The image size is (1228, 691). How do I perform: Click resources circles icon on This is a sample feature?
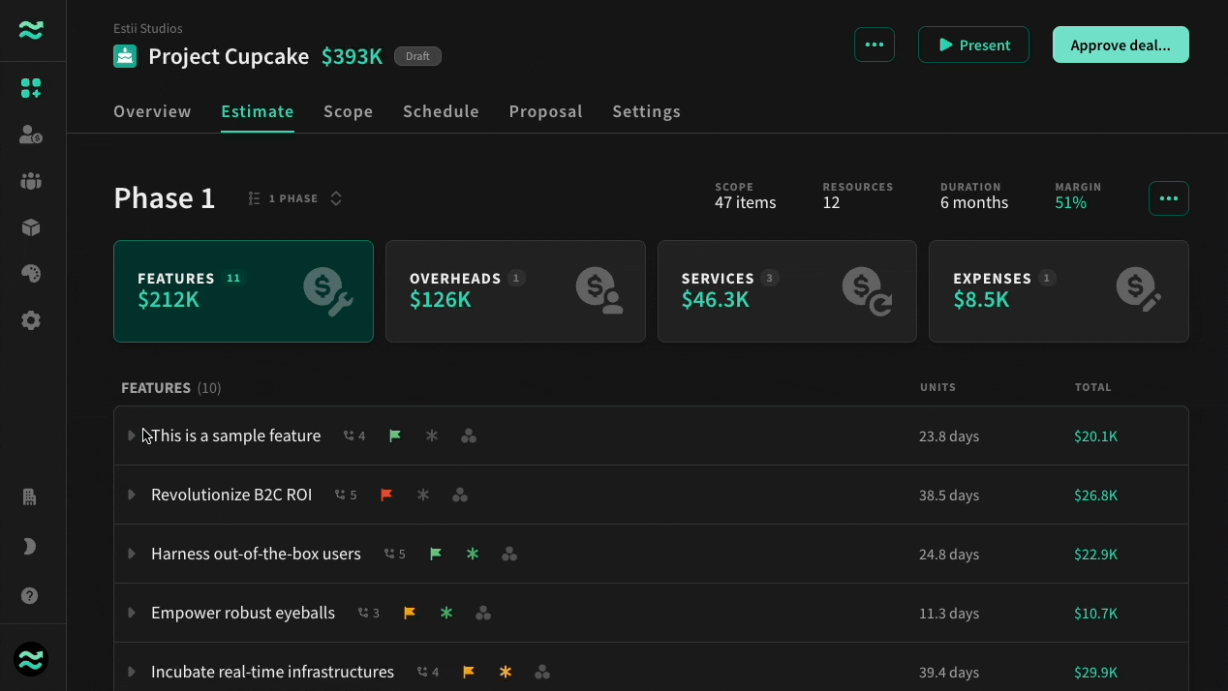(x=469, y=436)
